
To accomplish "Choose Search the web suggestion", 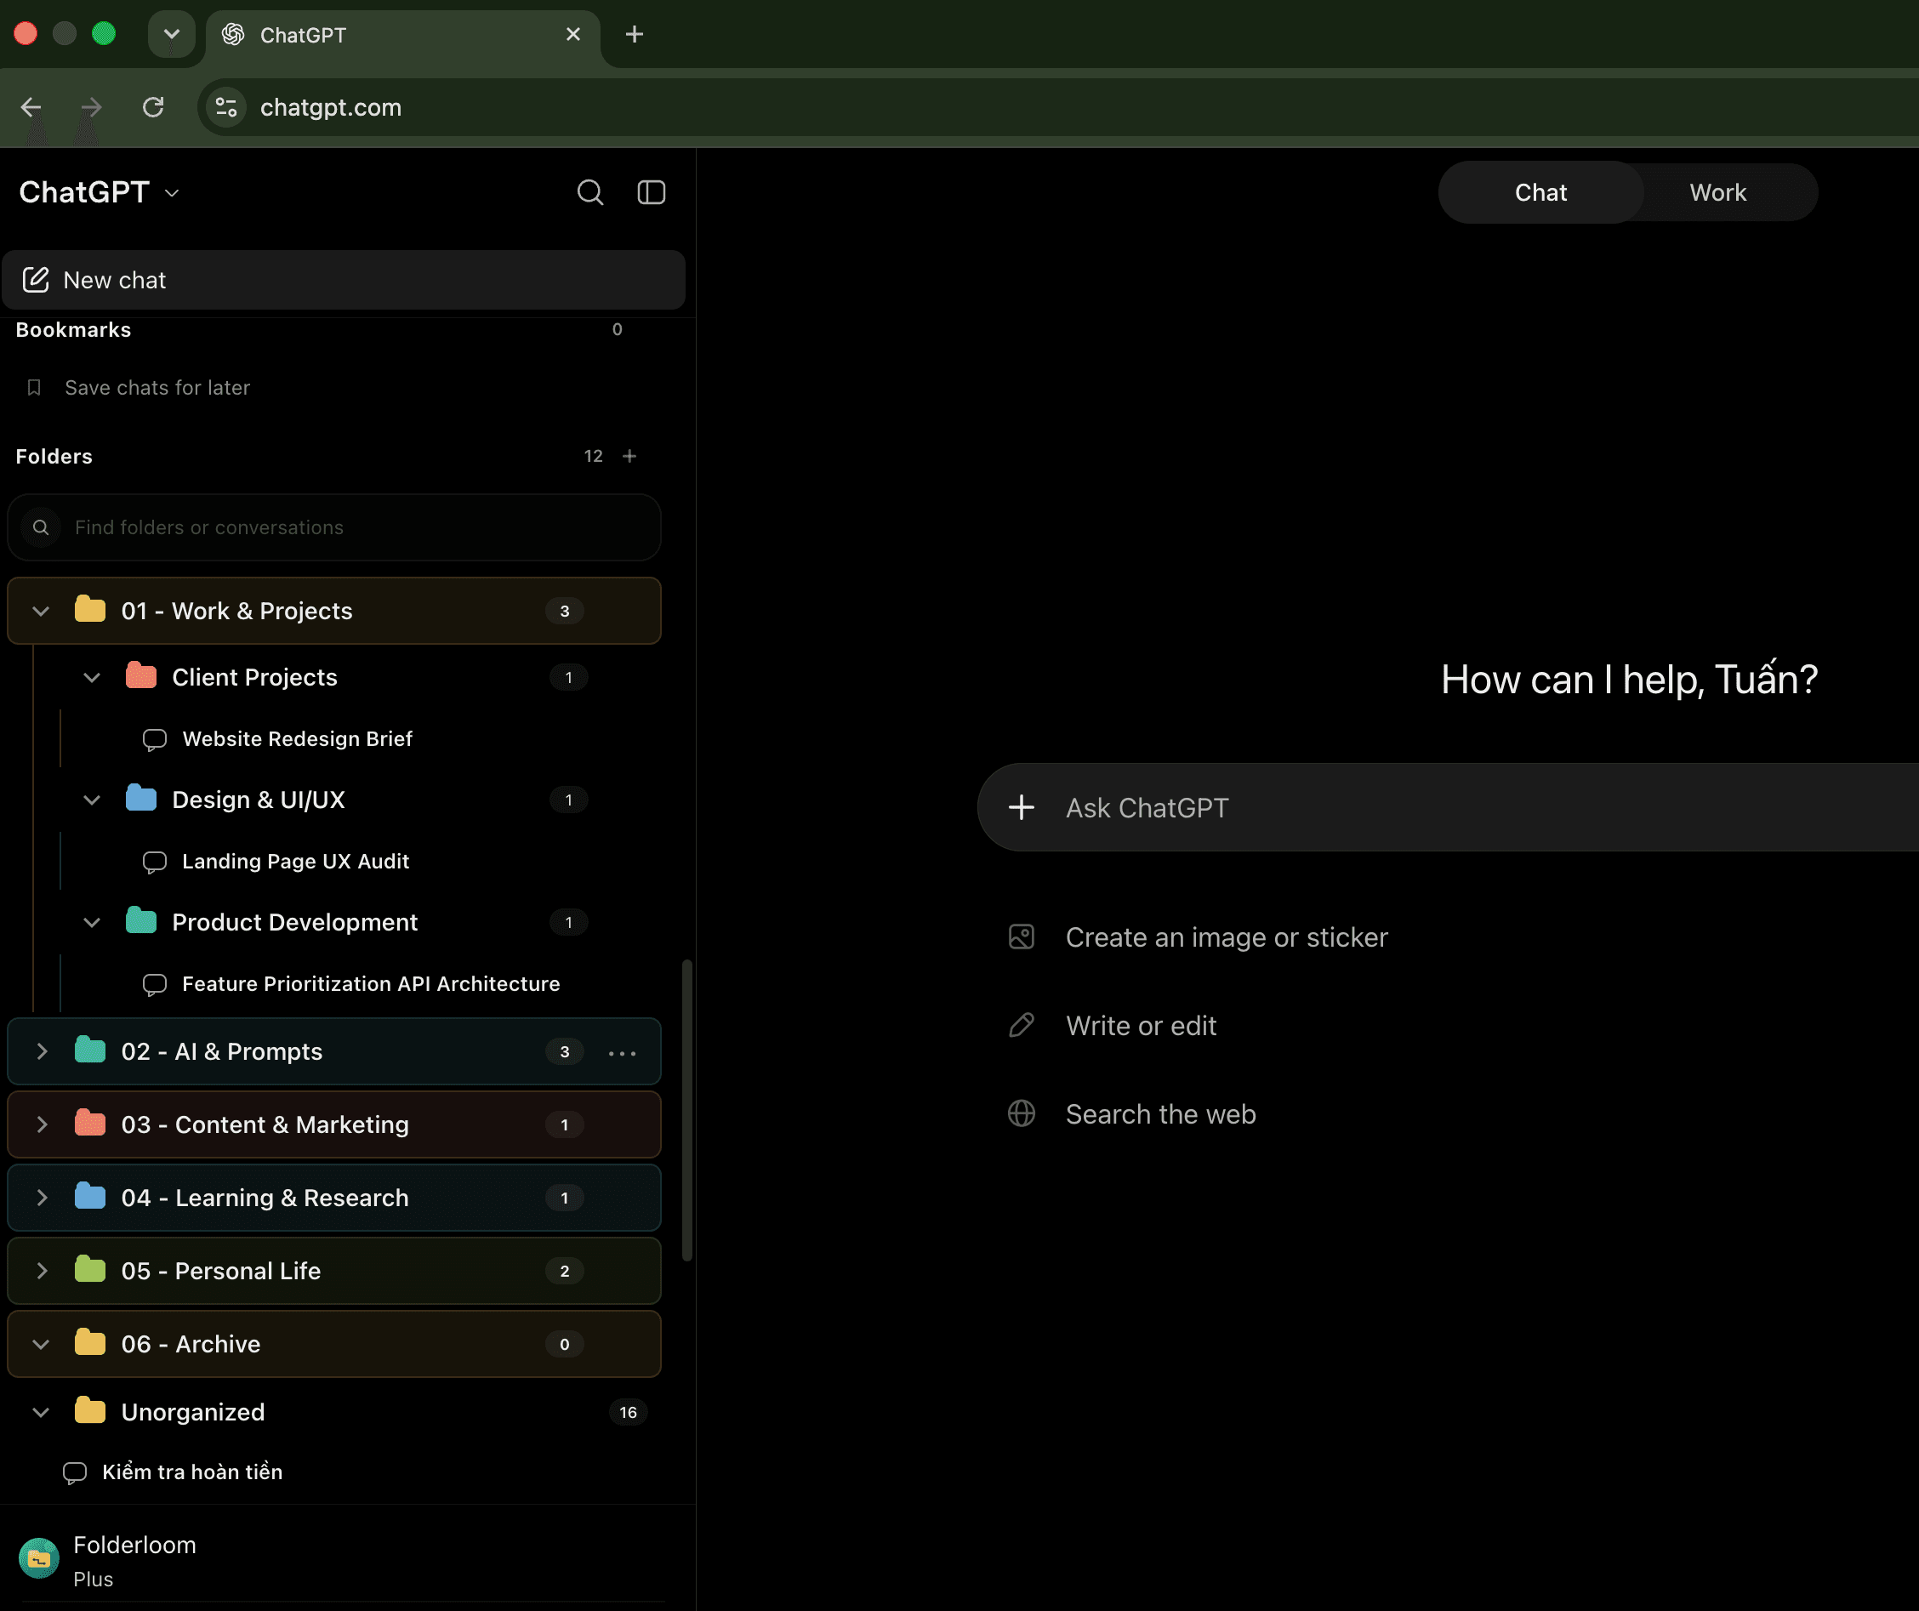I will (x=1160, y=1115).
